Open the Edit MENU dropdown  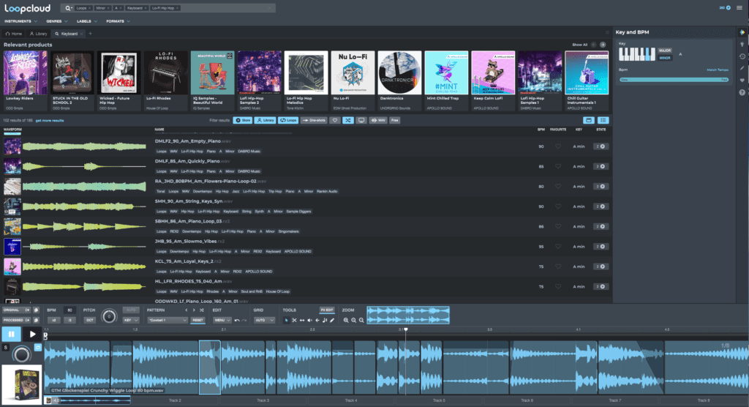[222, 321]
